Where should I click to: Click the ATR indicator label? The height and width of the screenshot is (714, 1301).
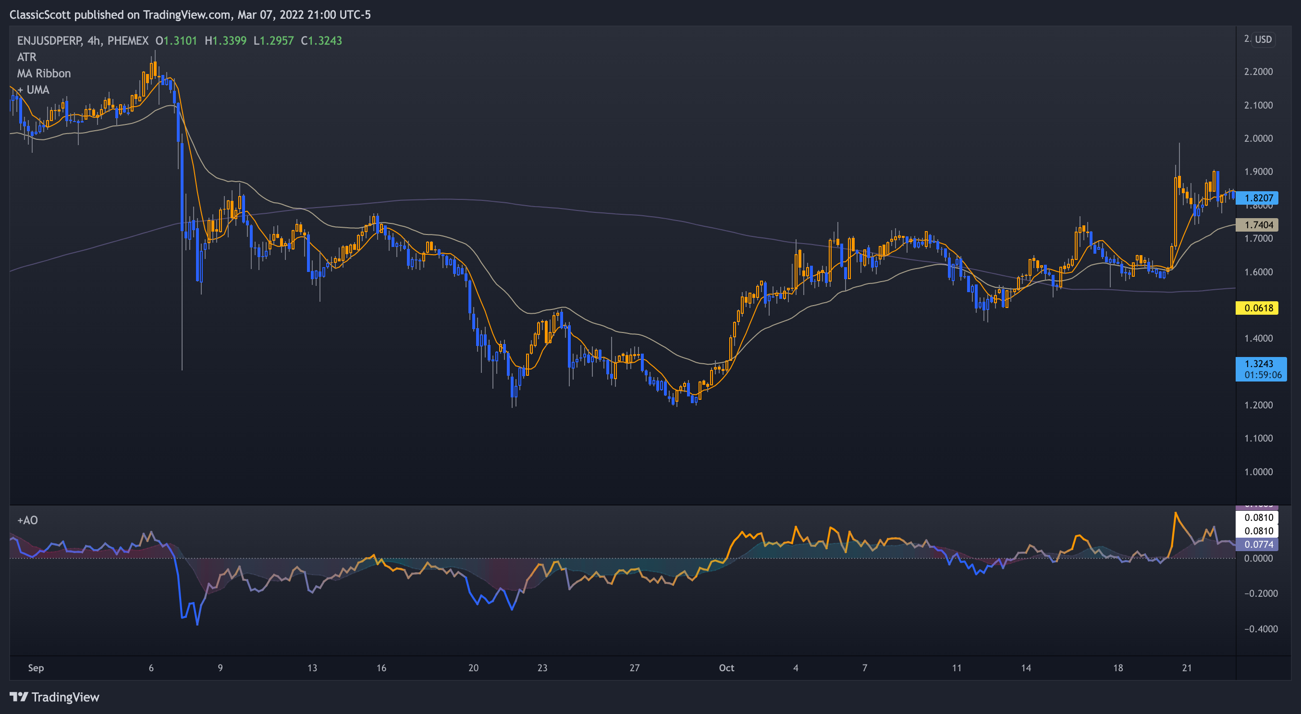point(27,57)
